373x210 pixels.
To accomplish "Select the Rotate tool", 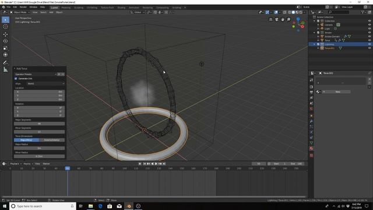I will coord(5,41).
